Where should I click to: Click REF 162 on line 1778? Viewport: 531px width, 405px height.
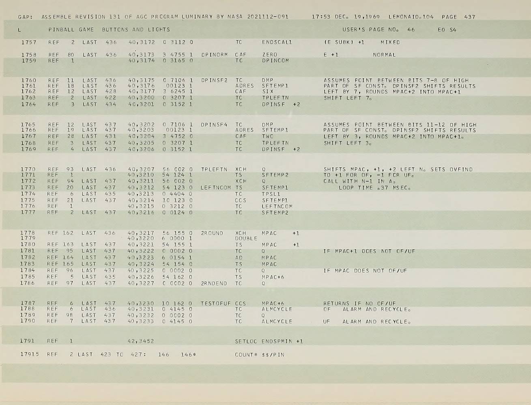(60, 233)
